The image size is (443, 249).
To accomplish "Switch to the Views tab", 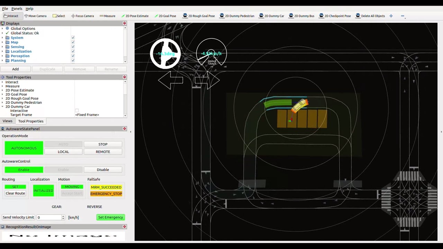I will 7,121.
